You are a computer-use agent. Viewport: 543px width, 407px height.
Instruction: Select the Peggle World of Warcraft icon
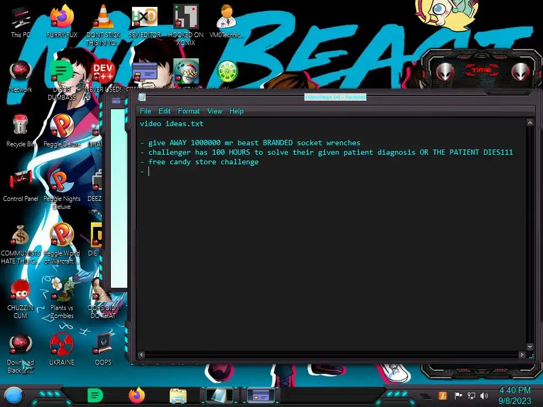coord(62,244)
